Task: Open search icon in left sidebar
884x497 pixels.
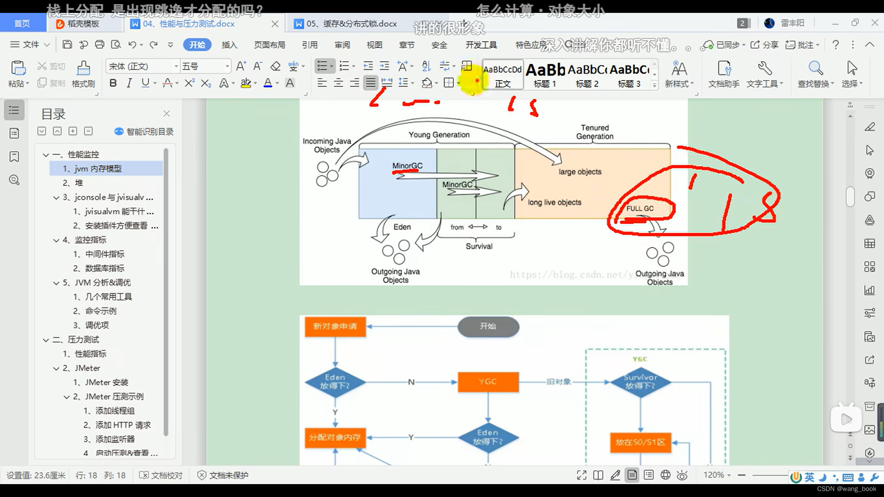Action: click(14, 180)
